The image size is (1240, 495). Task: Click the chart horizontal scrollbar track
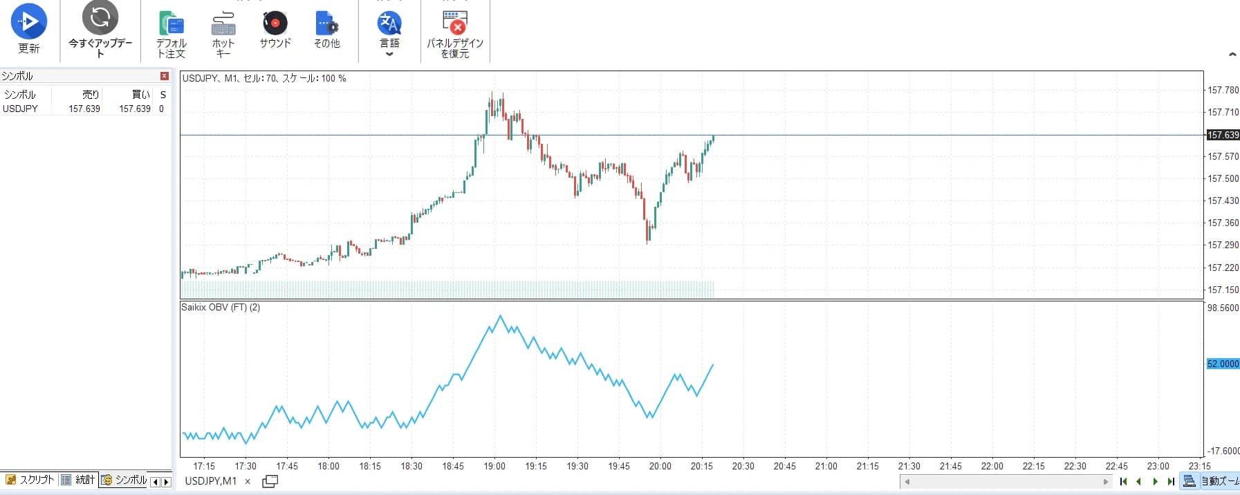(1006, 482)
